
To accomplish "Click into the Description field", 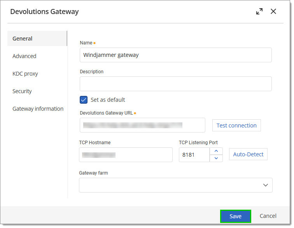I will (x=176, y=84).
